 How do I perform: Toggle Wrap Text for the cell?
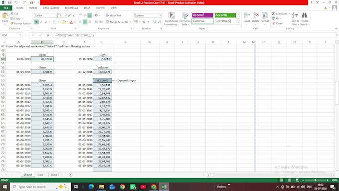[113, 15]
